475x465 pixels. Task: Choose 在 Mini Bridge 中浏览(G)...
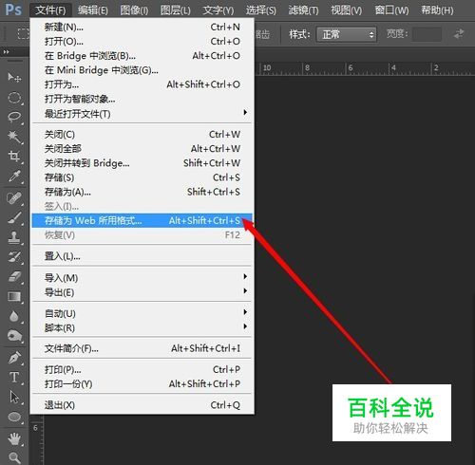click(x=142, y=70)
